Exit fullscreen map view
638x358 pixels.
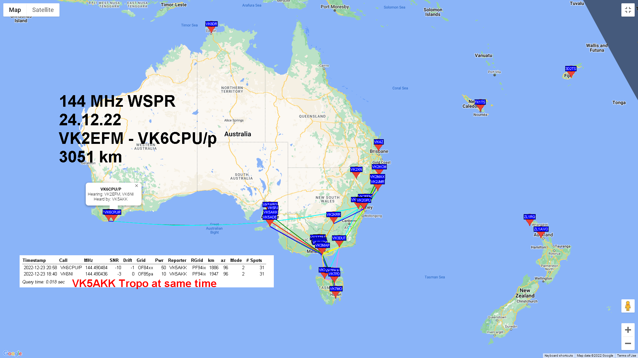point(628,10)
